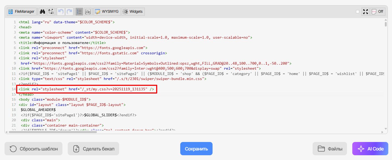This screenshot has width=392, height=160.
Task: Toggle the code highlighting Off button
Action: point(377,12)
